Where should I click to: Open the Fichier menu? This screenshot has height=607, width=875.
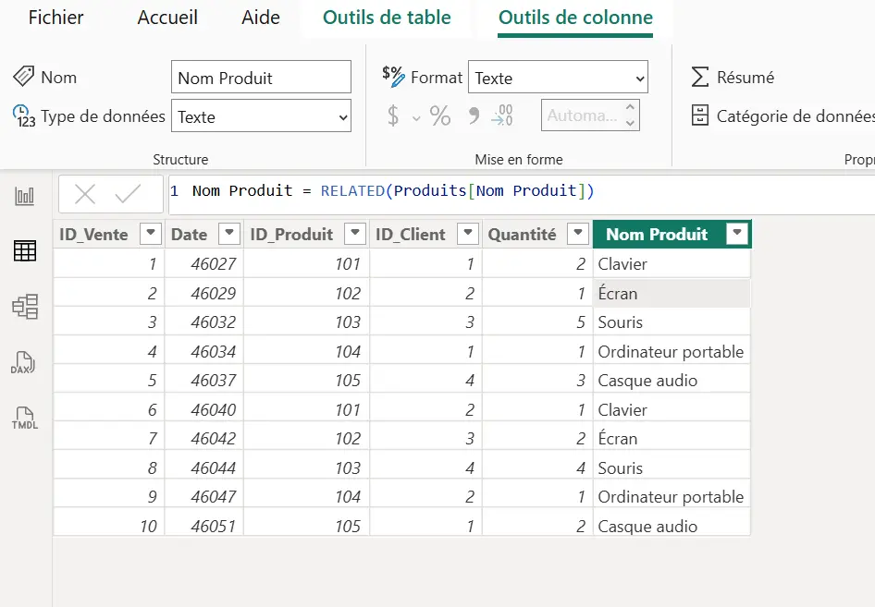pyautogui.click(x=55, y=18)
